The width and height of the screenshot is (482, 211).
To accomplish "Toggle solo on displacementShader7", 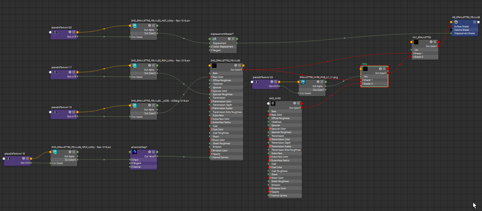I will [x=229, y=39].
